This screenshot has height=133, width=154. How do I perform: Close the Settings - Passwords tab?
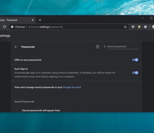tap(33, 20)
